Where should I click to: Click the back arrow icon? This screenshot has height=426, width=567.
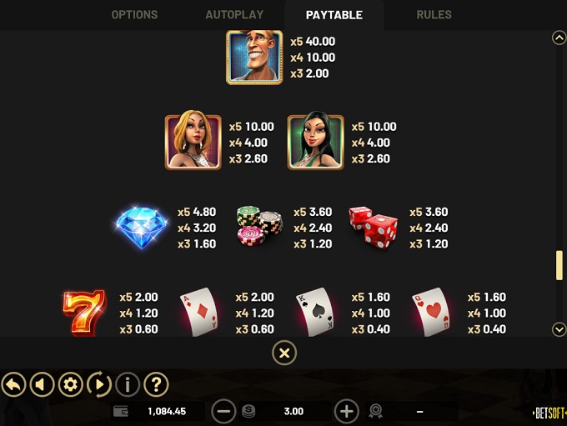13,384
